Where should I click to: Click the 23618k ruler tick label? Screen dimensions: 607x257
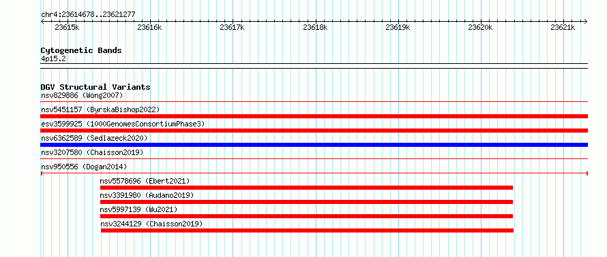click(x=315, y=27)
